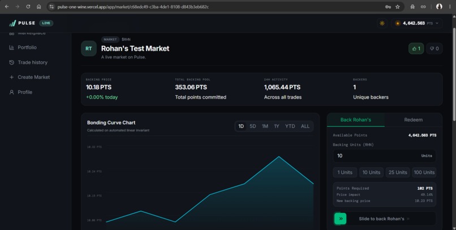Viewport: 456px width, 230px height.
Task: Downvote the market with thumbs down
Action: point(435,49)
